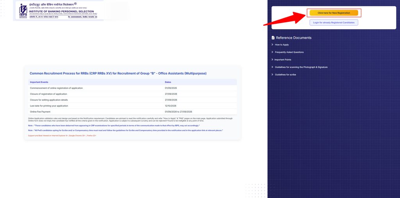Click the Common Recruitment Process for RRBs title
400x198 pixels.
tap(118, 73)
